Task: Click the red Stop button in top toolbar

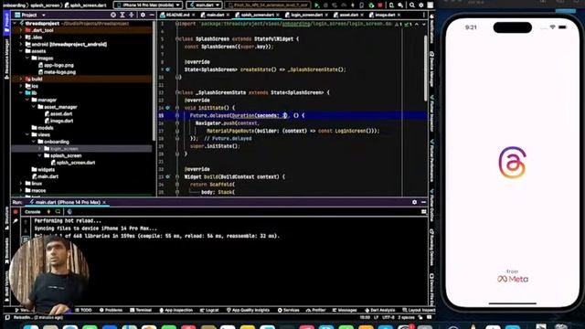Action: [380, 5]
